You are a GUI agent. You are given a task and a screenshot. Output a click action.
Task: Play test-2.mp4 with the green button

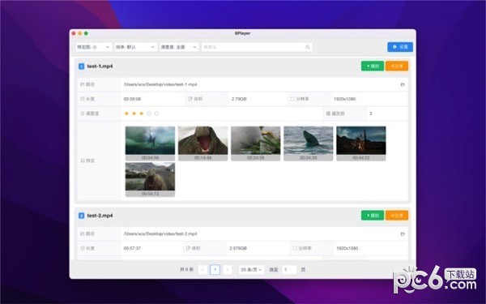[373, 216]
